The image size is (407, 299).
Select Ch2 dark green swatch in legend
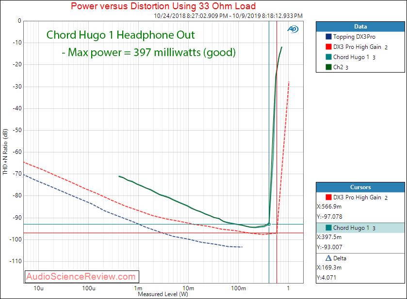[328, 67]
